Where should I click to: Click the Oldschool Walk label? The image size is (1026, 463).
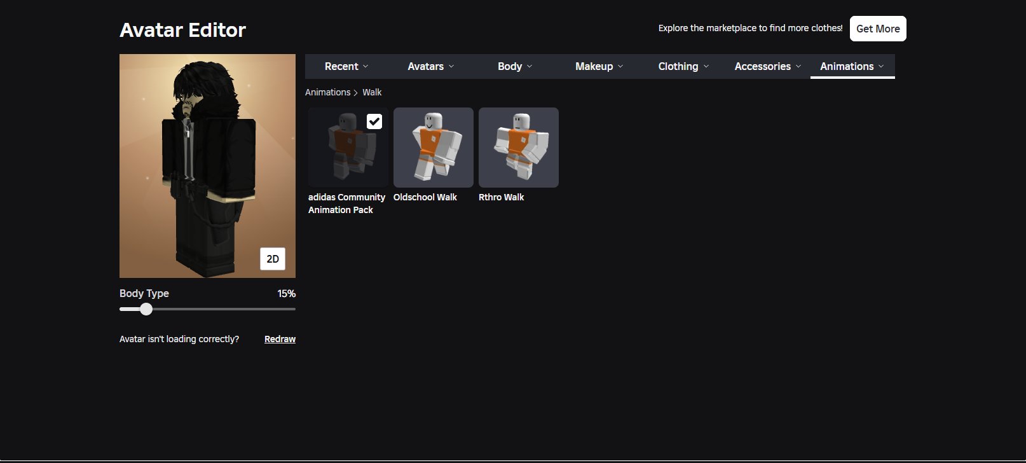425,197
